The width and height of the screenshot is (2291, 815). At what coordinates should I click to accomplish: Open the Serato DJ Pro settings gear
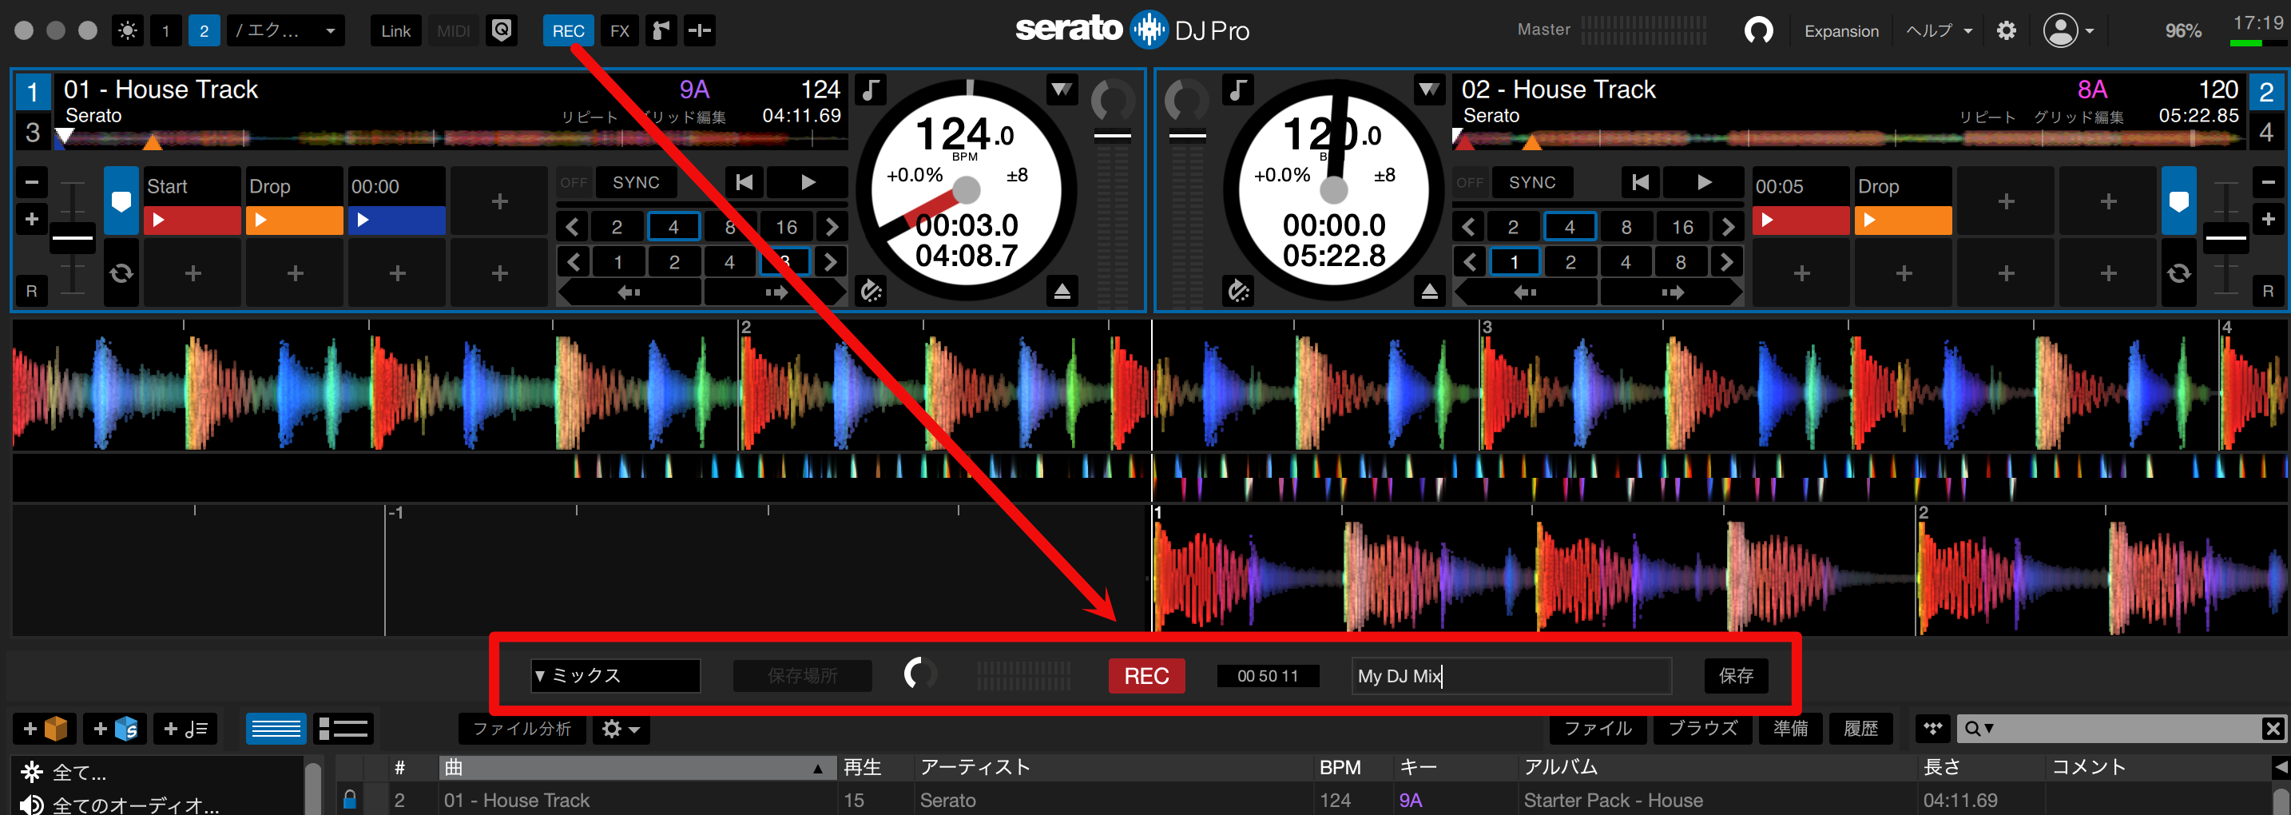click(x=2007, y=30)
